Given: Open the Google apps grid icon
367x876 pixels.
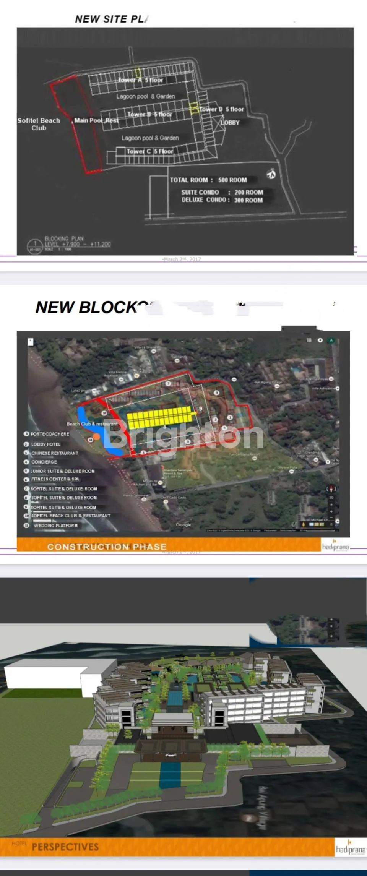Looking at the screenshot, I should click(x=309, y=340).
